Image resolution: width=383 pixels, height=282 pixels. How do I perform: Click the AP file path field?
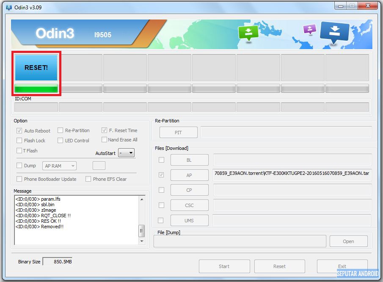292,175
